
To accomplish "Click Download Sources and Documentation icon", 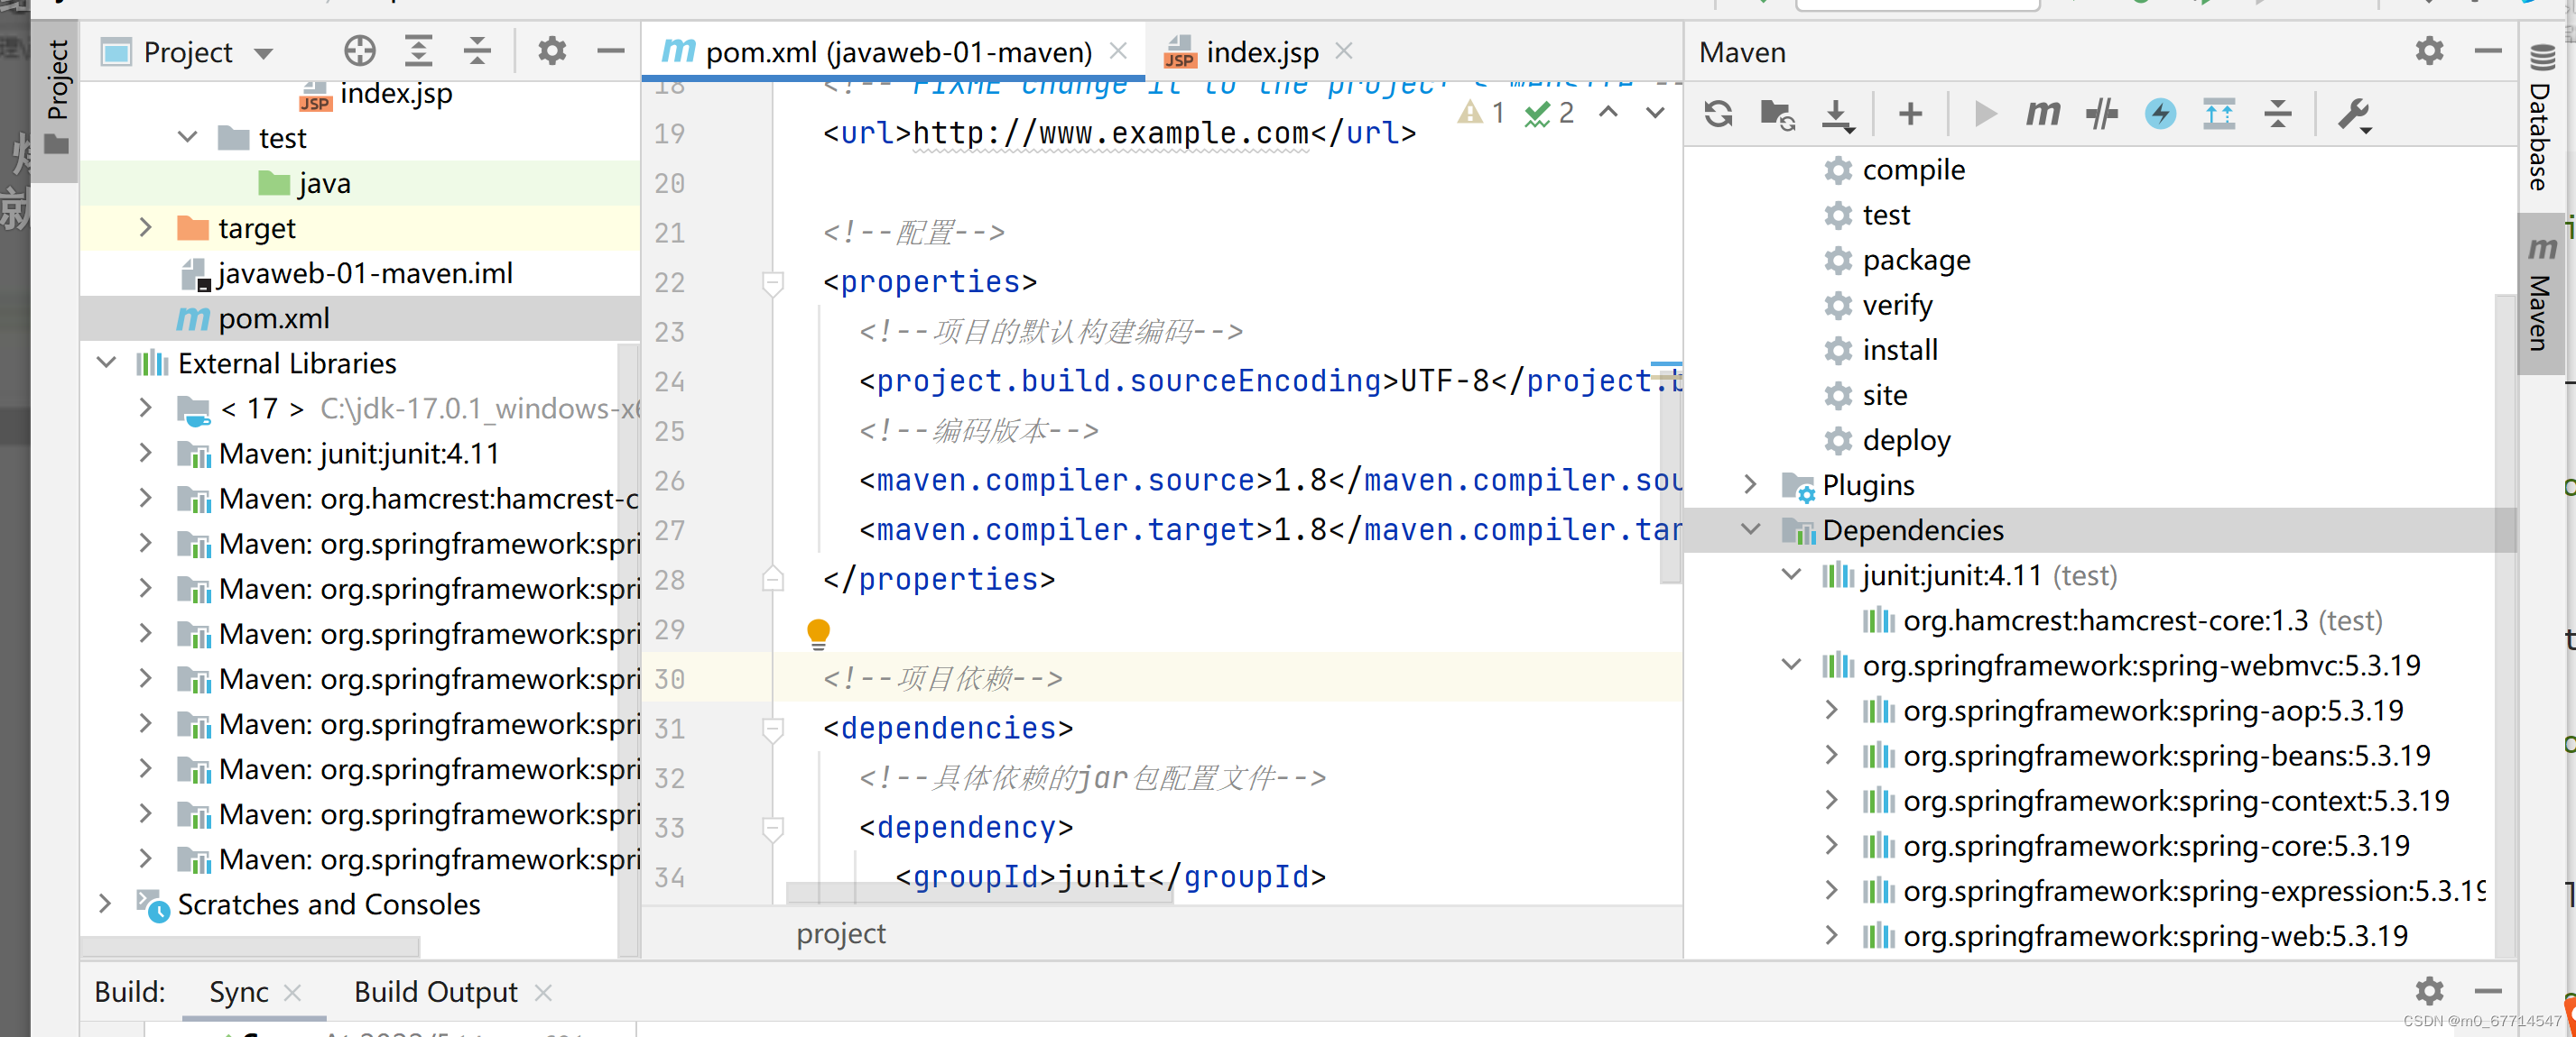I will [1836, 114].
